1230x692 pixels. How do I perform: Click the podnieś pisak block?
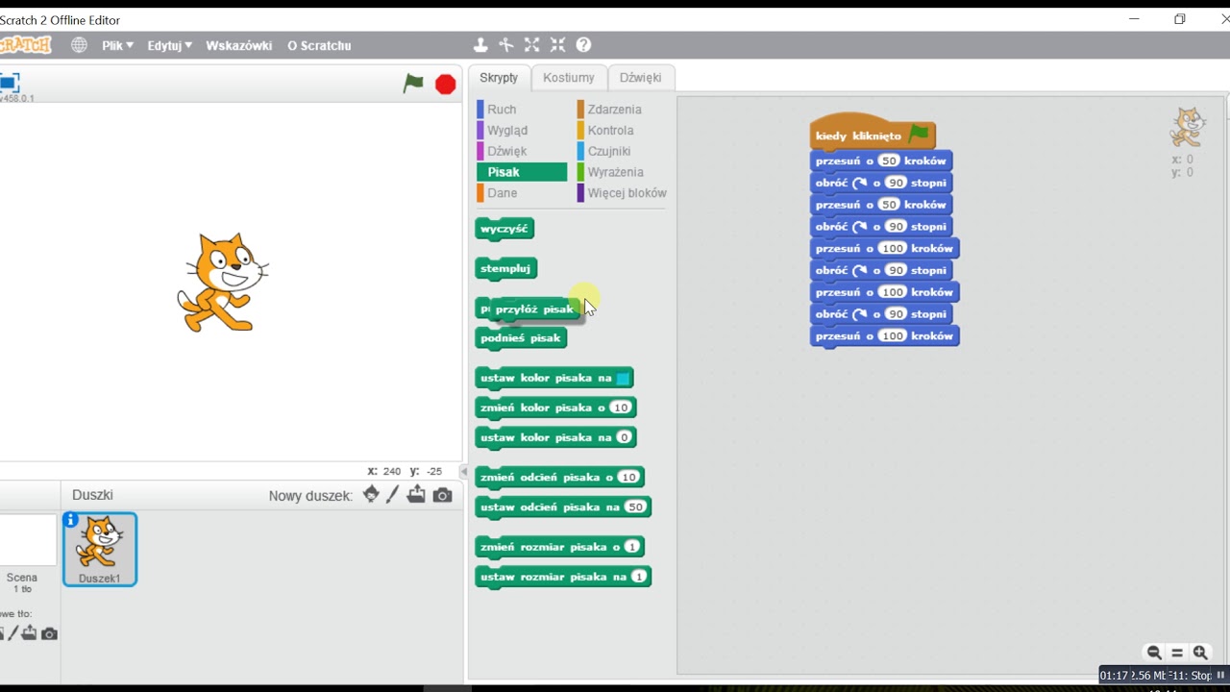point(521,338)
